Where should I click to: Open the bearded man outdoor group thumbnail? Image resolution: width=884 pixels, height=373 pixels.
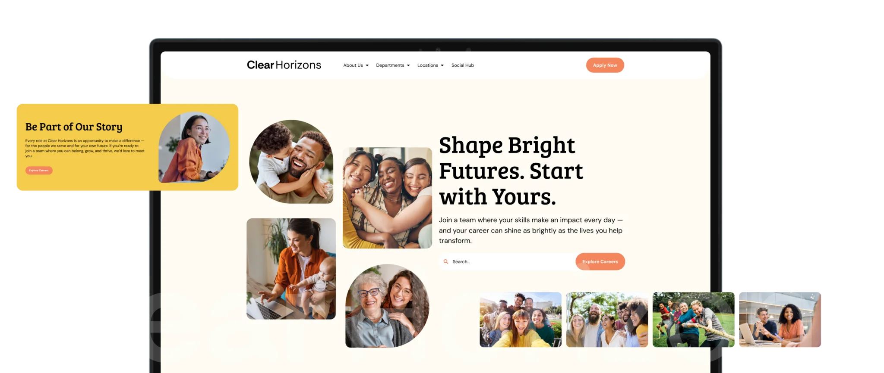pos(607,320)
